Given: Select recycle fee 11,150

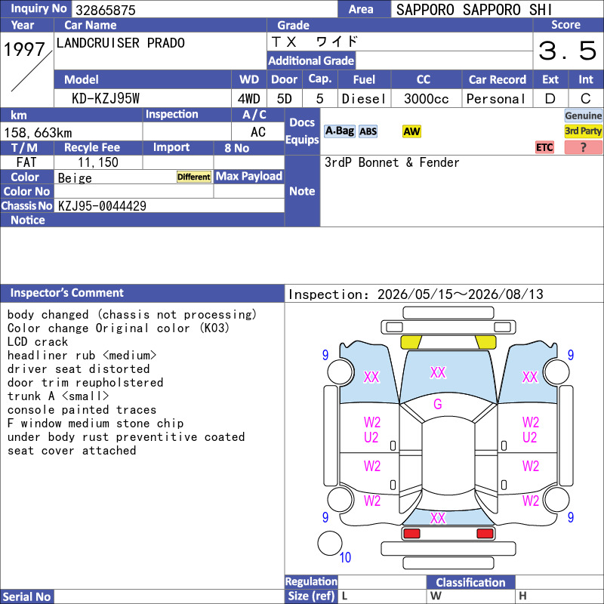Looking at the screenshot, I should coord(98,162).
